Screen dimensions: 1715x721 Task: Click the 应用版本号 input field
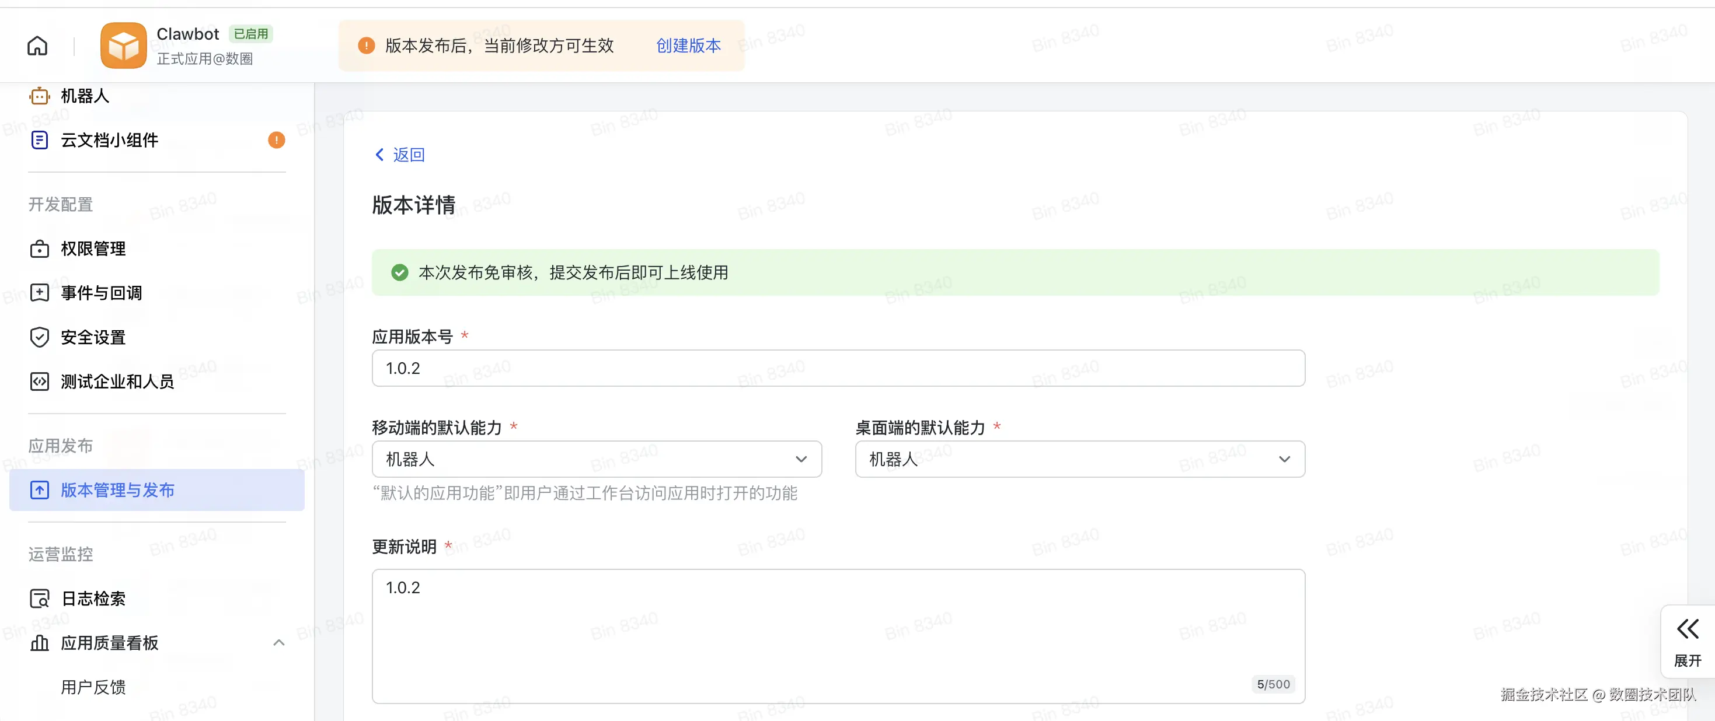pos(838,368)
